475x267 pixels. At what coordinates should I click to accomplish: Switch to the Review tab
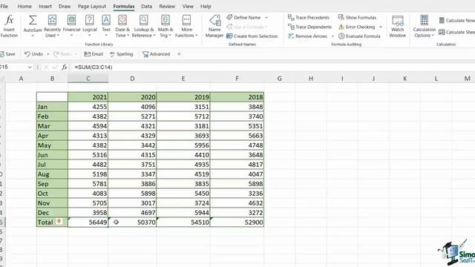tap(167, 6)
